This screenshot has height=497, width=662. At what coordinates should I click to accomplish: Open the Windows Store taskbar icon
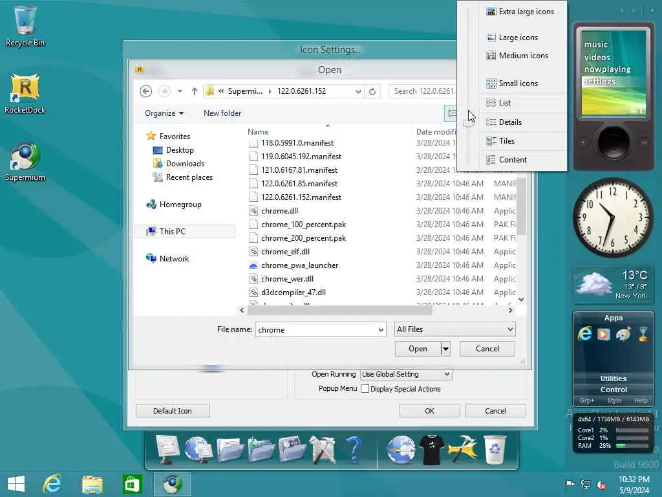point(132,484)
